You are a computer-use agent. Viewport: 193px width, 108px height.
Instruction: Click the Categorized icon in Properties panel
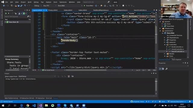[160, 69]
